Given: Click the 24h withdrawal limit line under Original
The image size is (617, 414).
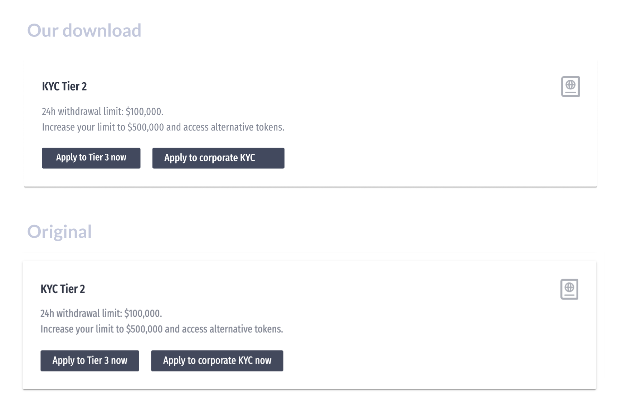Looking at the screenshot, I should (101, 314).
